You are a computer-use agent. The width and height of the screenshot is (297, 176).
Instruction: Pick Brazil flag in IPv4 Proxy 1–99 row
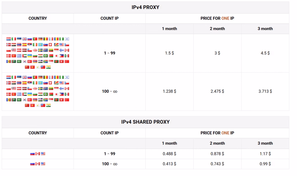pos(46,56)
